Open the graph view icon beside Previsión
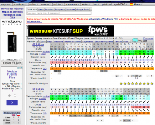This screenshot has width=155, height=125. click(x=38, y=42)
